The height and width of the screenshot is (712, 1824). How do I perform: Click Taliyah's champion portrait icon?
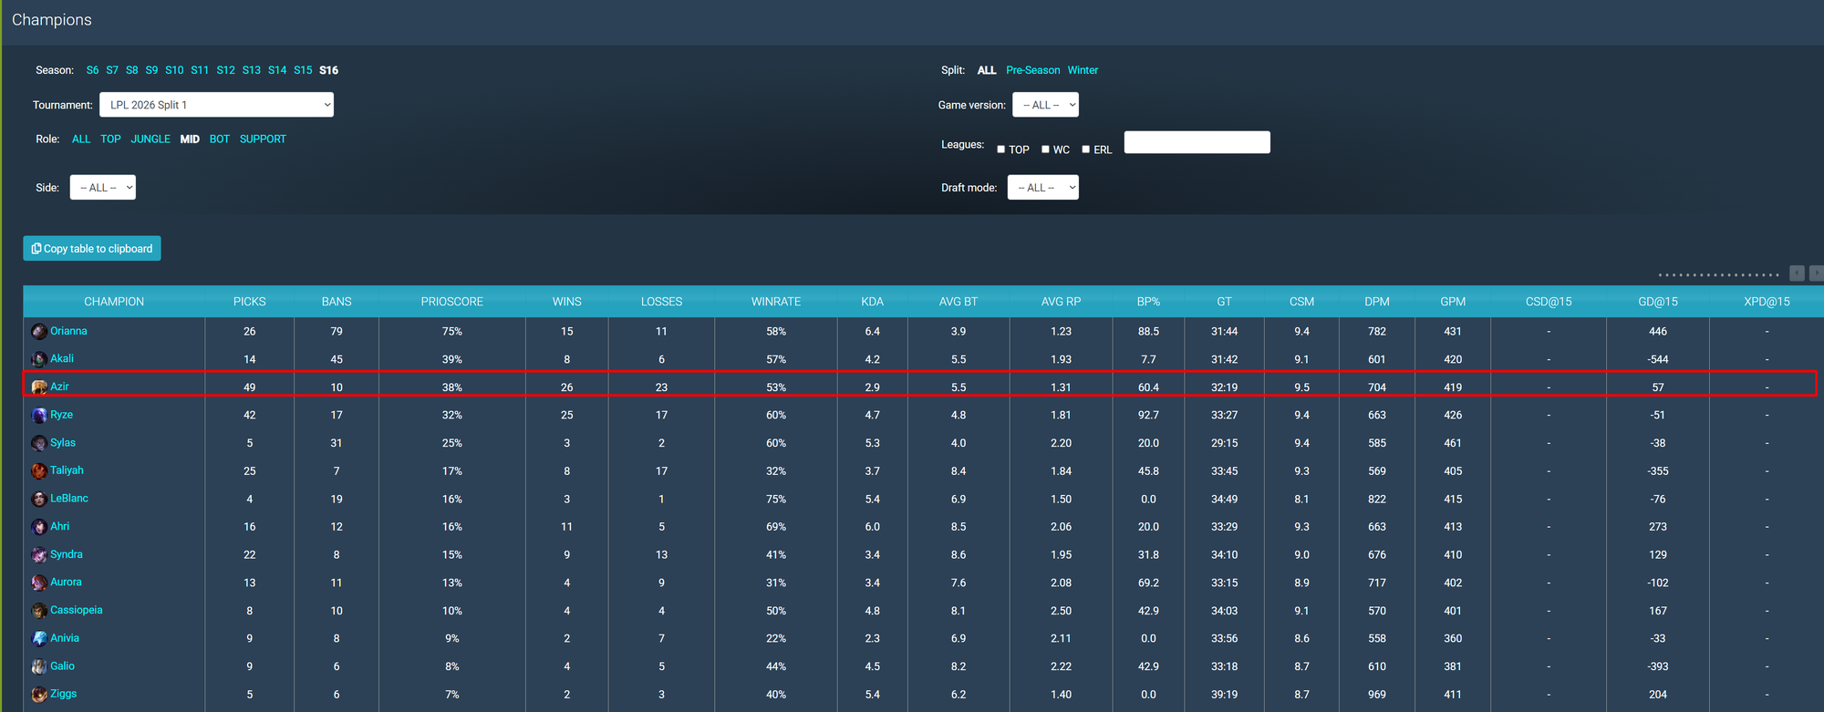(x=39, y=471)
